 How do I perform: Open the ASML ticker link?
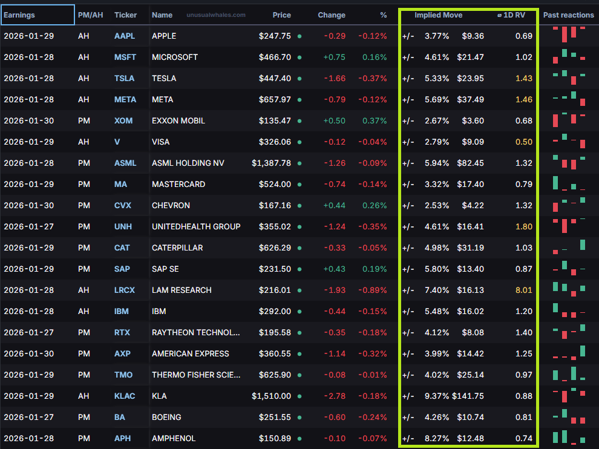click(x=125, y=163)
